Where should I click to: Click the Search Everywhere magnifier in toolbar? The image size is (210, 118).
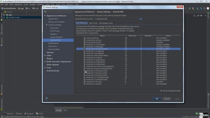[x=204, y=8]
